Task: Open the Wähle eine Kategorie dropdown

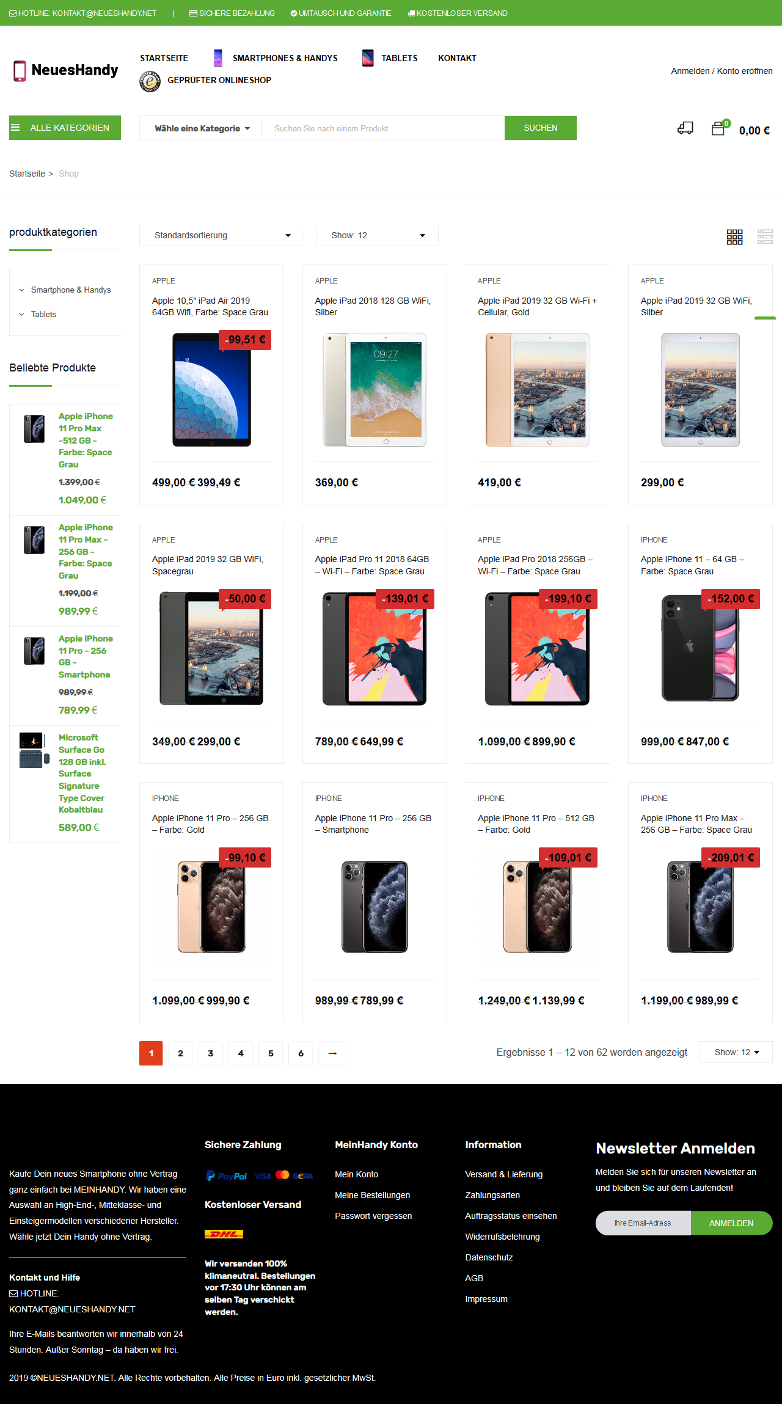Action: pyautogui.click(x=202, y=128)
